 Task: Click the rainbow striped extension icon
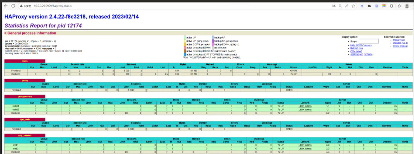pos(384,6)
